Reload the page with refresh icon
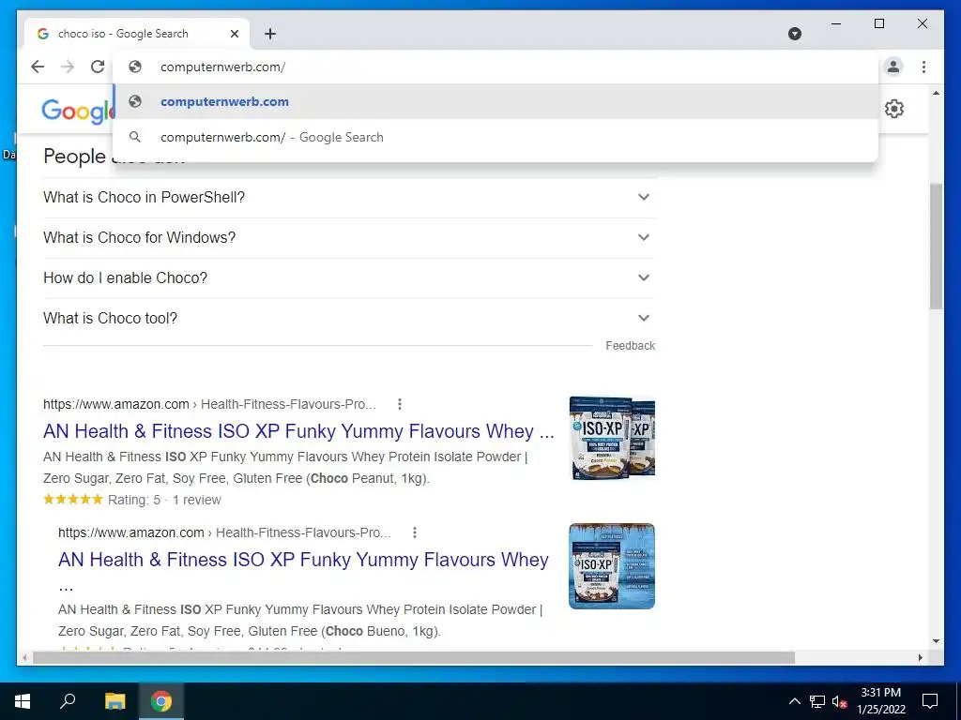 (x=98, y=67)
